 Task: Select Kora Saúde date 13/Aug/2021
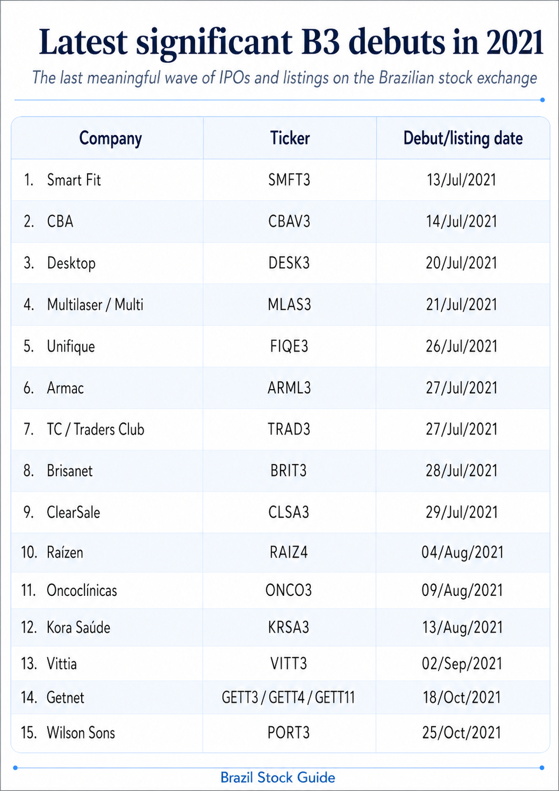462,627
